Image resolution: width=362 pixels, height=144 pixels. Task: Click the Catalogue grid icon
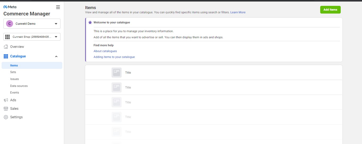pos(6,56)
